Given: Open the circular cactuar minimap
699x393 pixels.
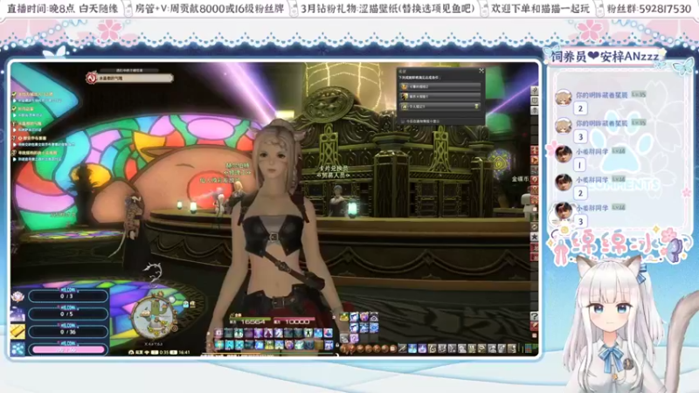Looking at the screenshot, I should pos(154,315).
